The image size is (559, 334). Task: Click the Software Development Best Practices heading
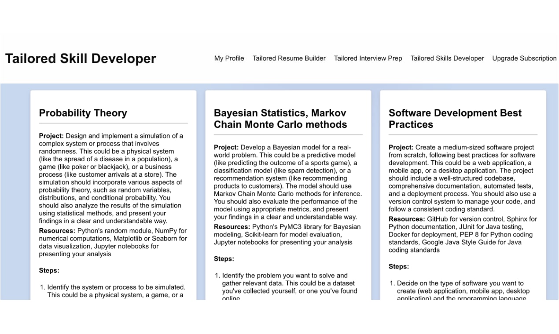pyautogui.click(x=455, y=119)
